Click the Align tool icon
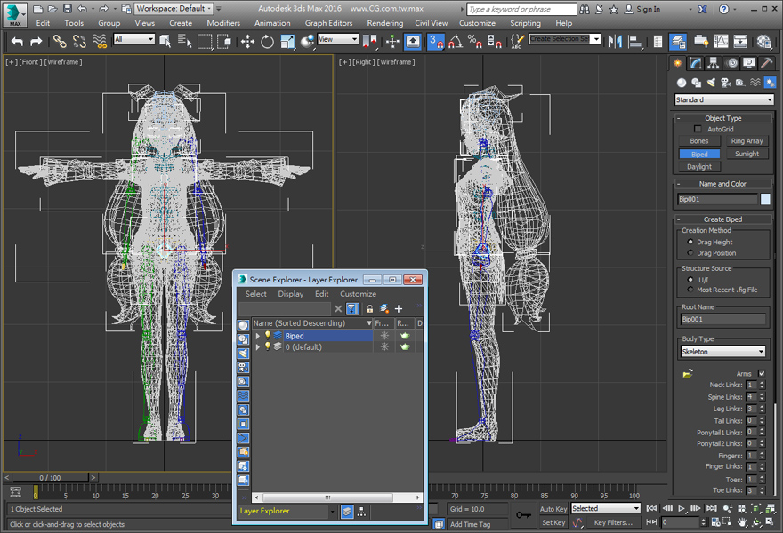Image resolution: width=783 pixels, height=533 pixels. click(635, 42)
